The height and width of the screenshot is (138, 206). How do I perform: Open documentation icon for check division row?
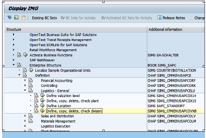(x=36, y=111)
